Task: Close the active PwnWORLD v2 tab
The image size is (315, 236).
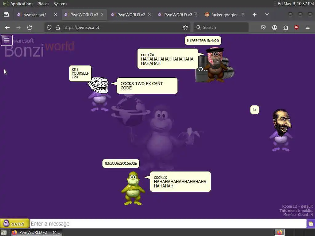Action: [102, 14]
